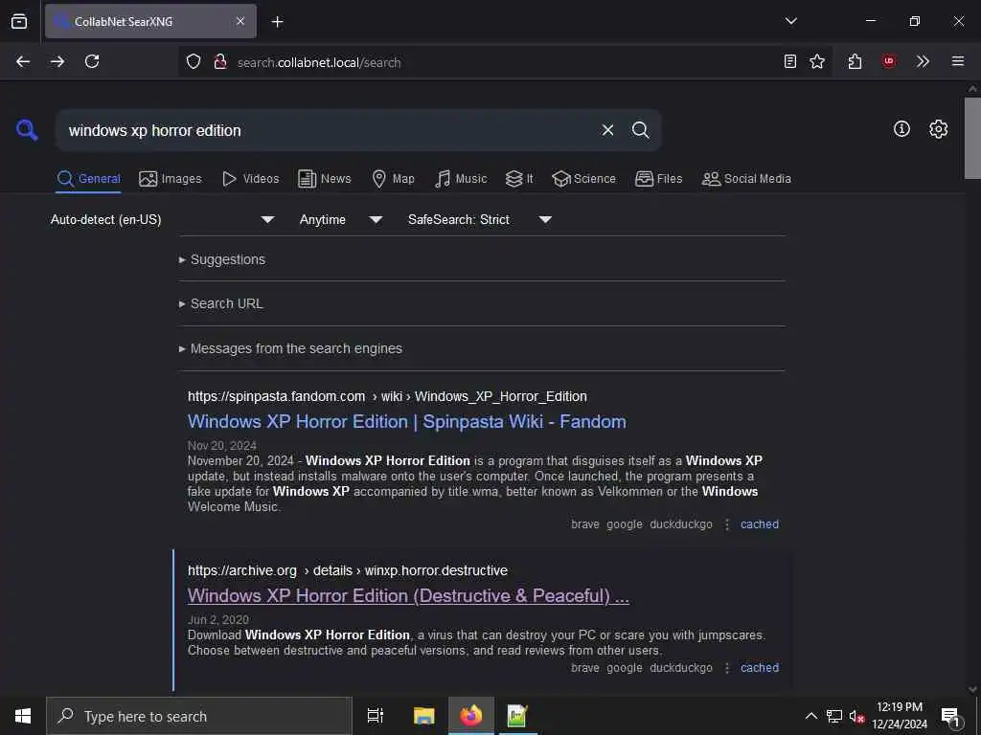Image resolution: width=981 pixels, height=735 pixels.
Task: Open Windows notification center icon
Action: coord(950,716)
